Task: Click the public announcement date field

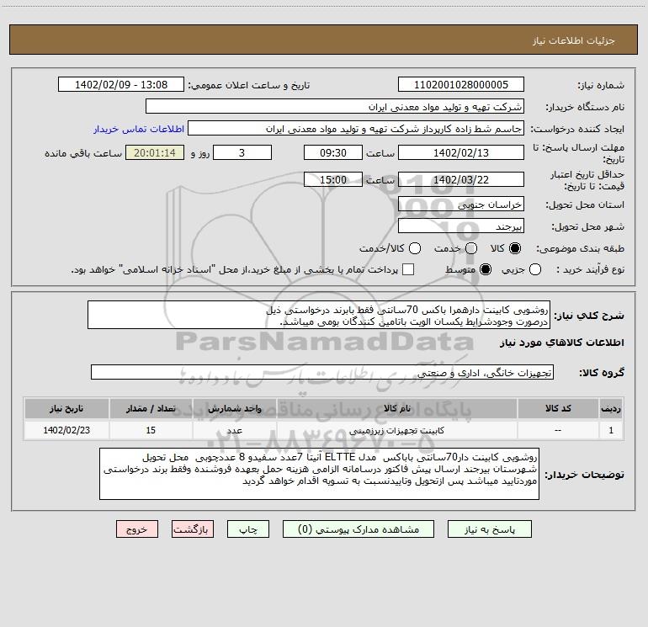Action: coord(121,85)
